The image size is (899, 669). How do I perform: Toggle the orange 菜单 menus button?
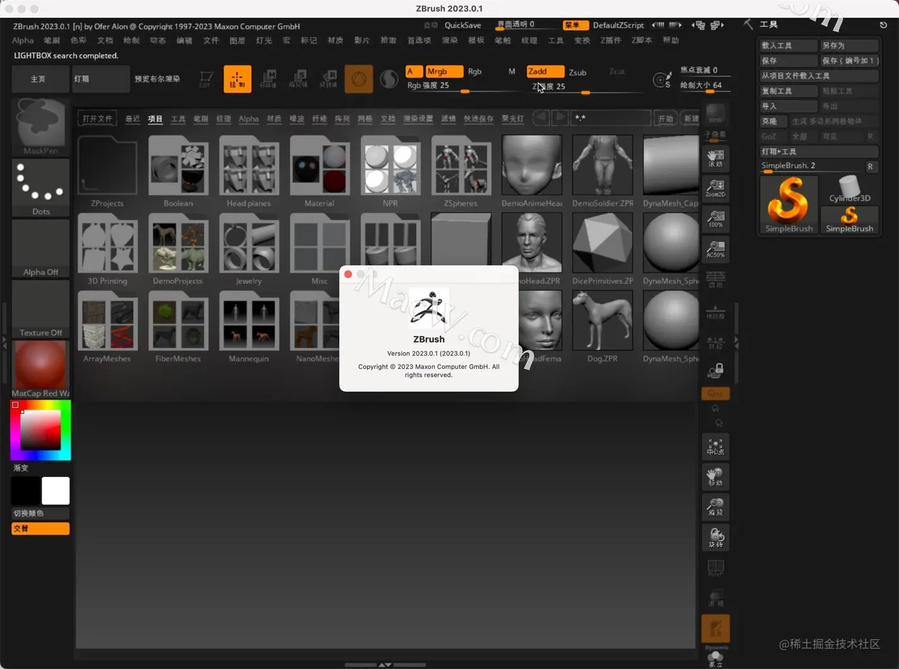click(576, 25)
